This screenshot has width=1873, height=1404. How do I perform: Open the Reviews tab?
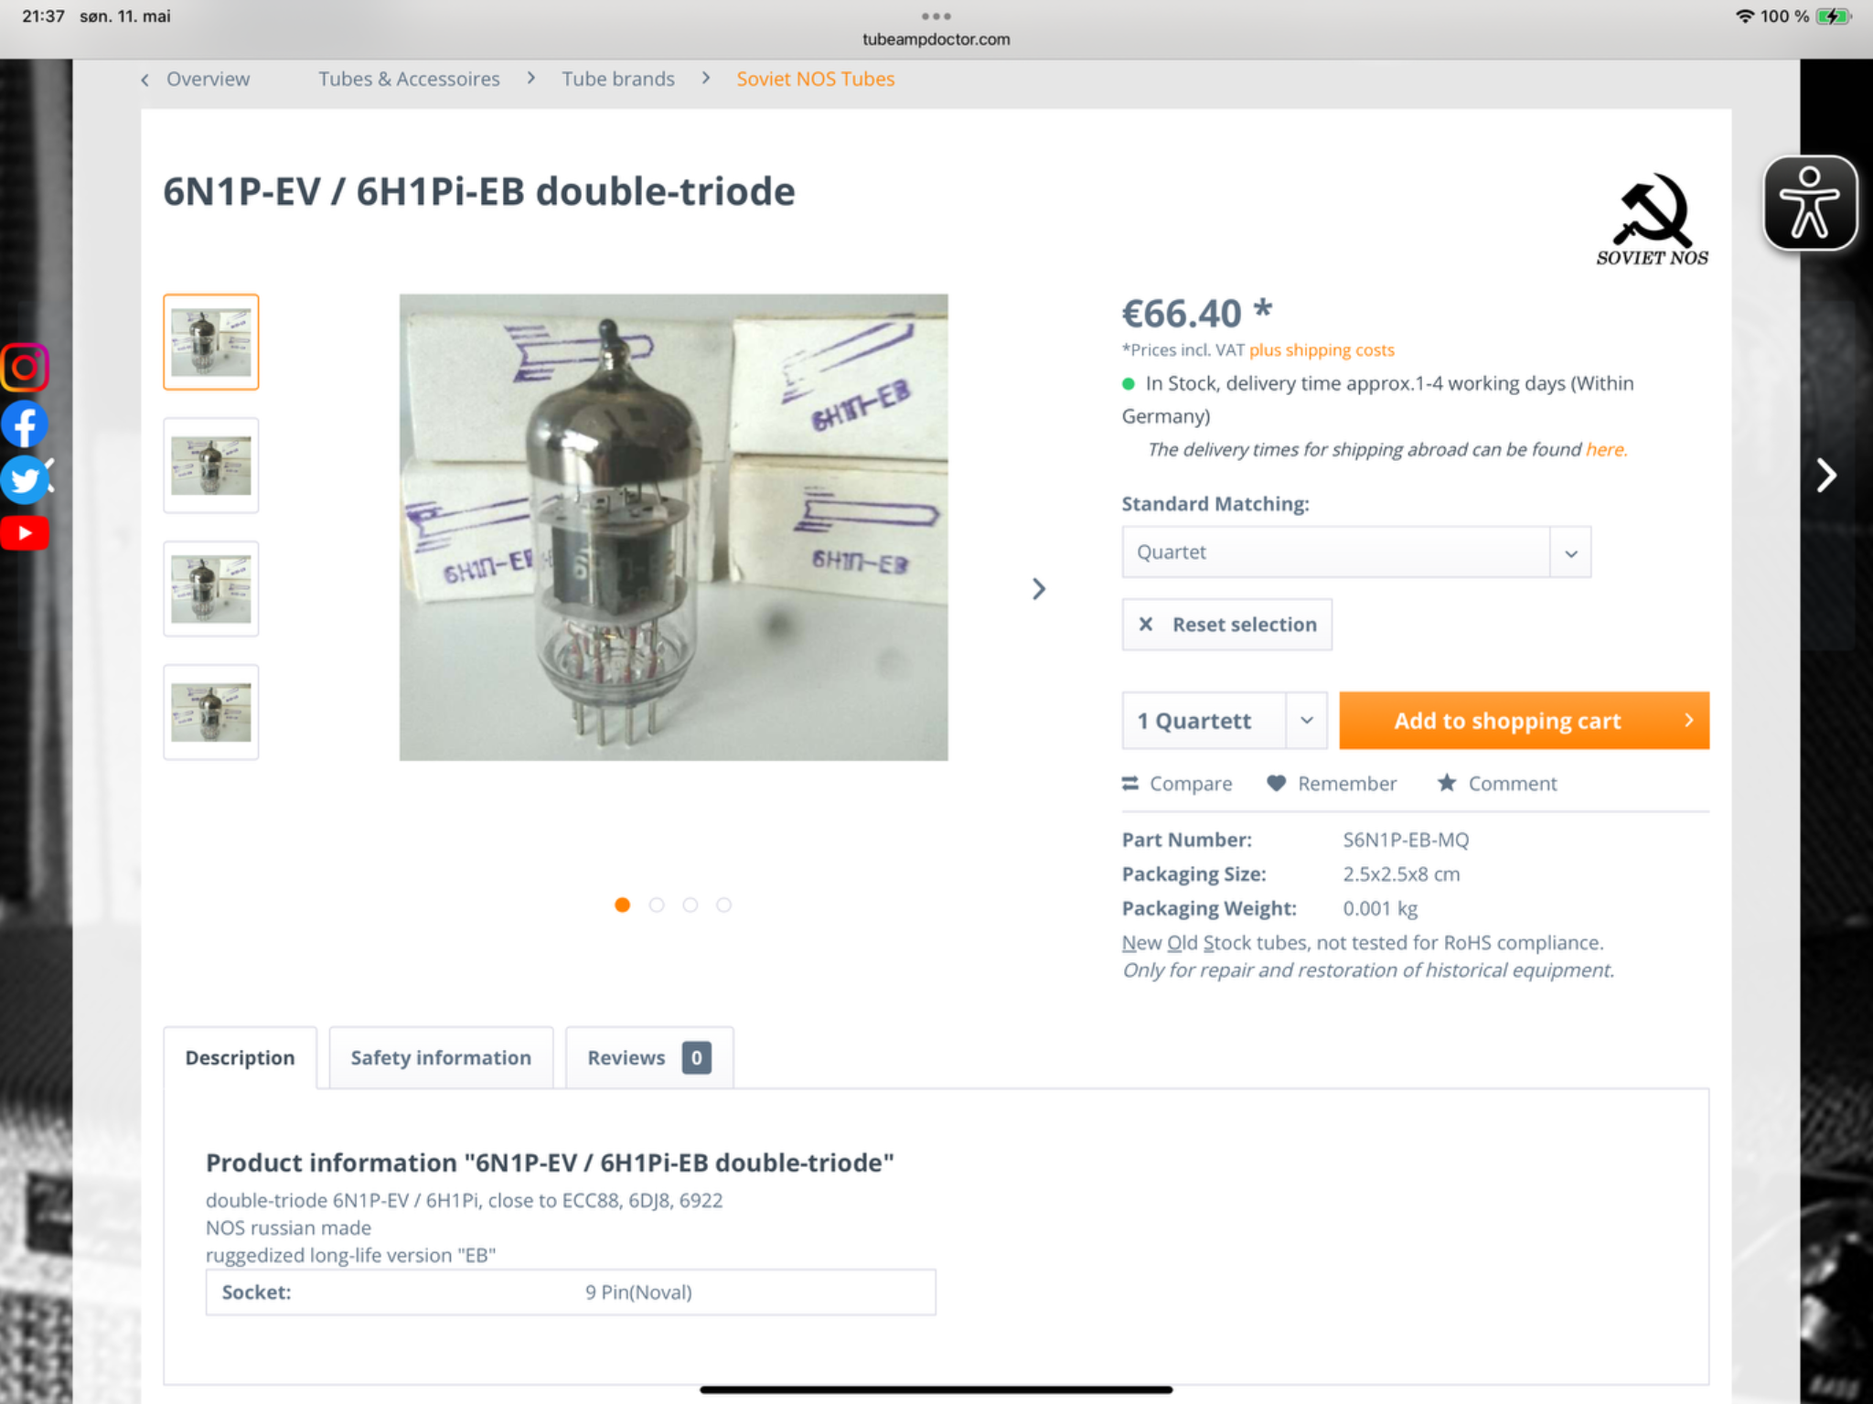(649, 1058)
